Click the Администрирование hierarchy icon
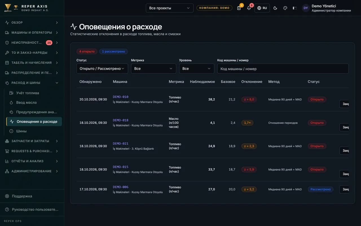This screenshot has width=361, height=226. [7, 171]
